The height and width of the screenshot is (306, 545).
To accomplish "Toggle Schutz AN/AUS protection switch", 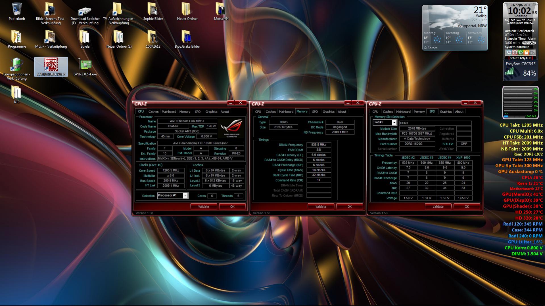I will [x=520, y=58].
